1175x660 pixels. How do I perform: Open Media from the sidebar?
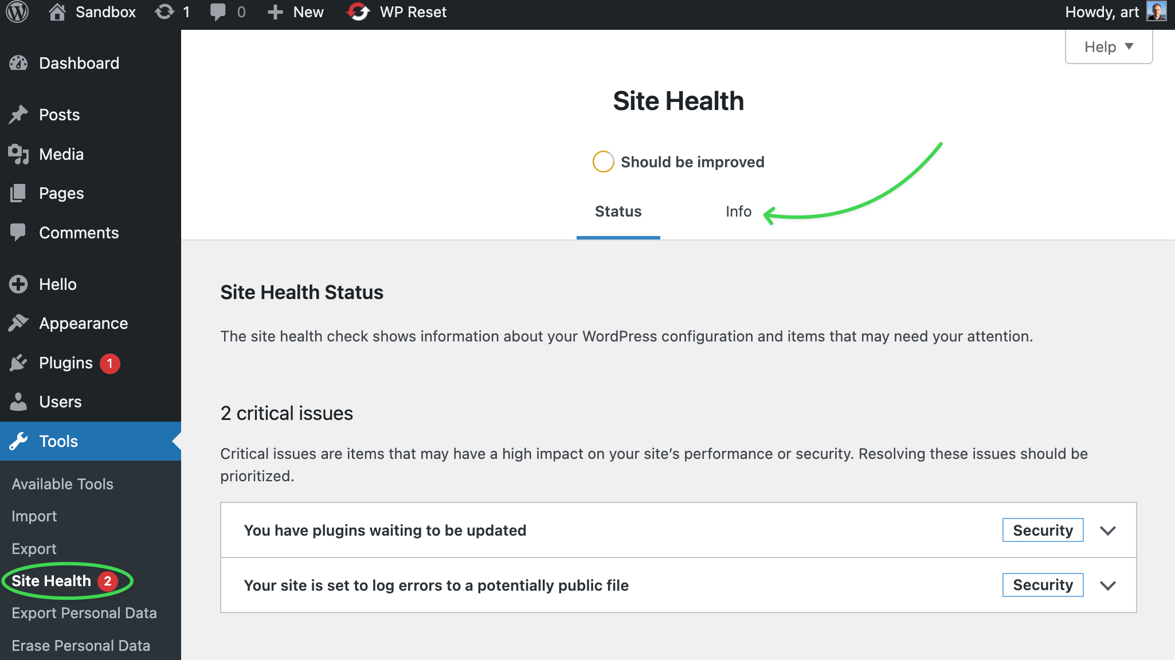coord(61,154)
